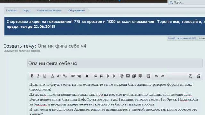The height and width of the screenshot is (115, 205).
Task: Open the Обсуждения breadcrumb
Action: 76,11
